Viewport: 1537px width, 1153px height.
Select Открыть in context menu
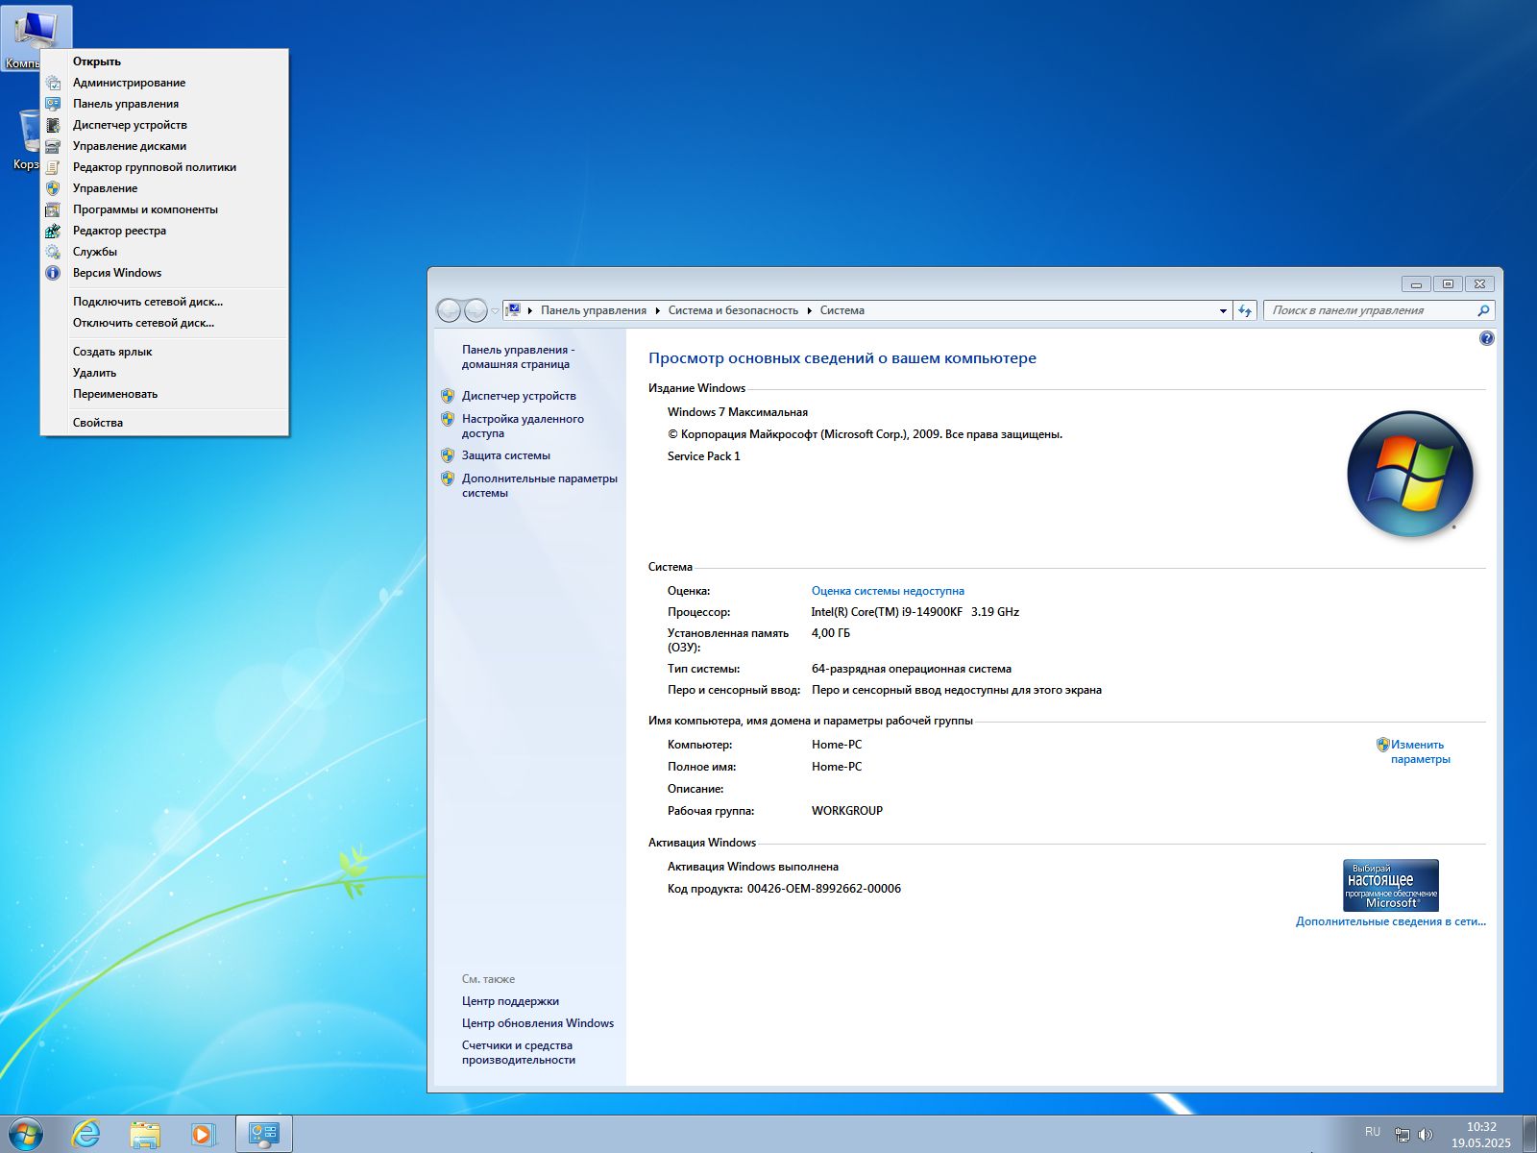point(164,61)
